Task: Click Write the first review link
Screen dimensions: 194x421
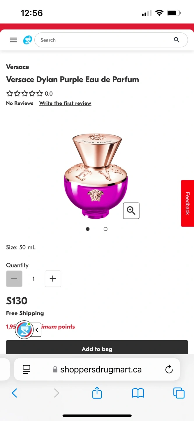Action: click(65, 103)
